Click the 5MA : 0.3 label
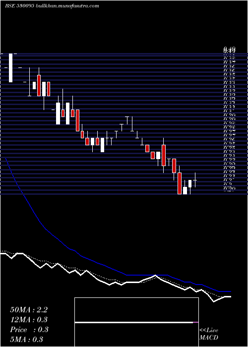The width and height of the screenshot is (248, 347). 27,340
